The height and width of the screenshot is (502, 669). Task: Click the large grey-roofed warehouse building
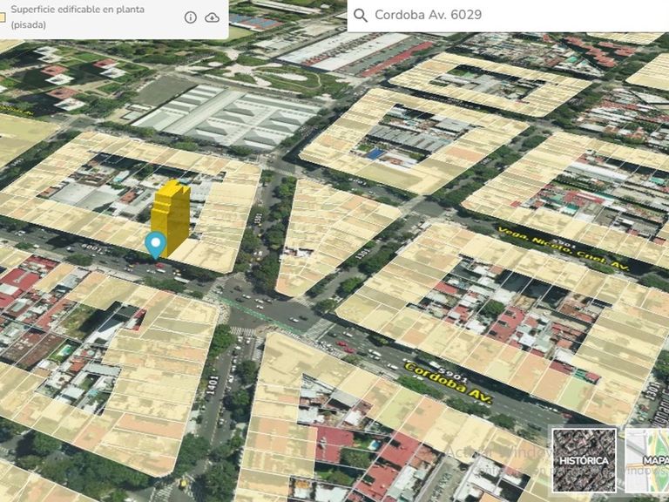(225, 115)
